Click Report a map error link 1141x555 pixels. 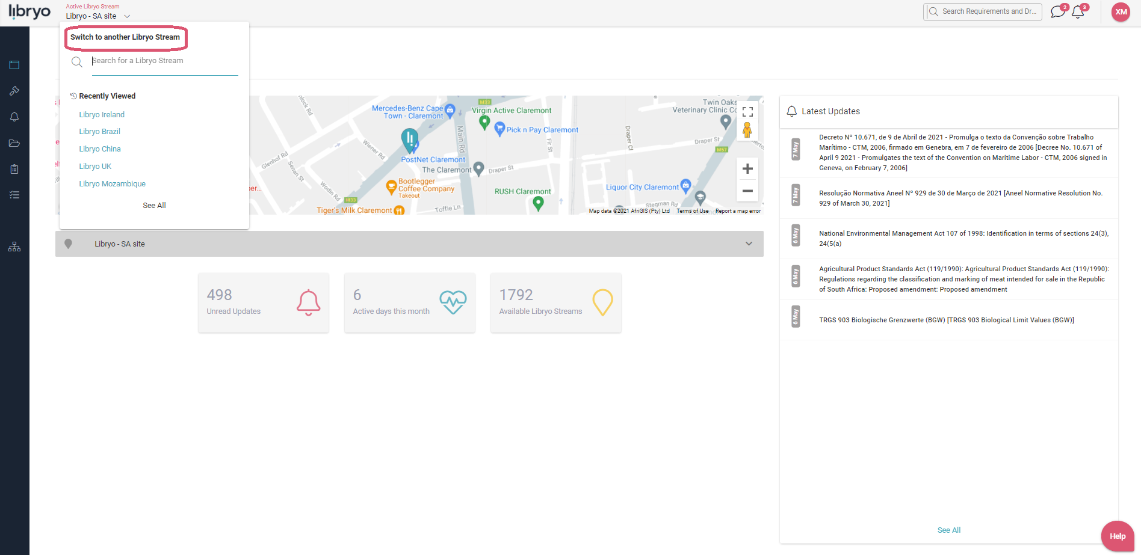pos(738,211)
